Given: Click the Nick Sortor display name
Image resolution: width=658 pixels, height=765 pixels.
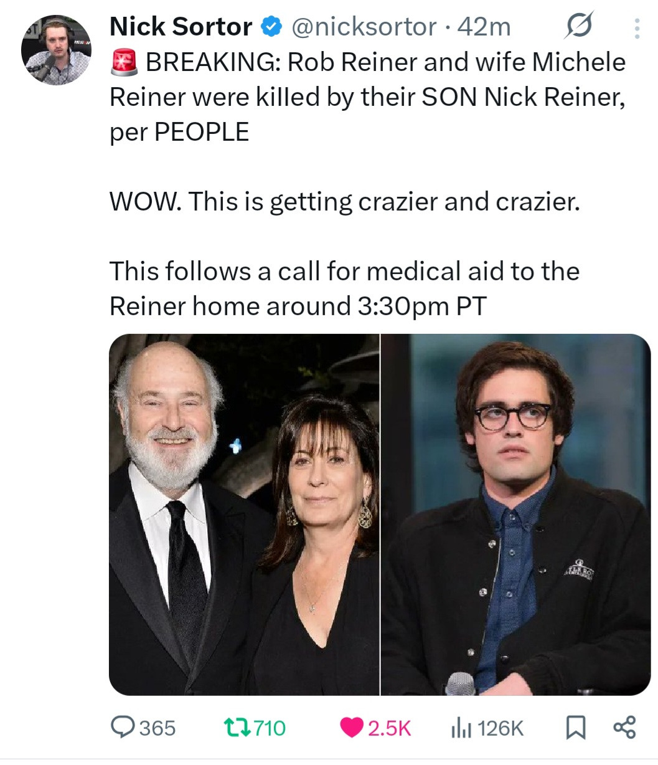Looking at the screenshot, I should coord(181,27).
